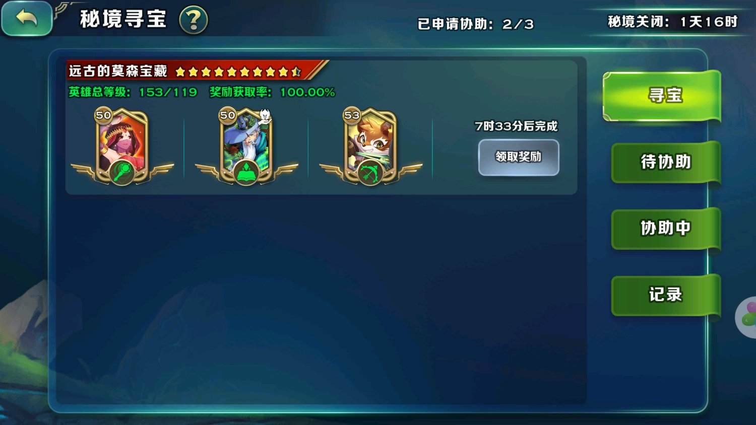Click the 已申请协助 2/3 counter

(x=475, y=24)
